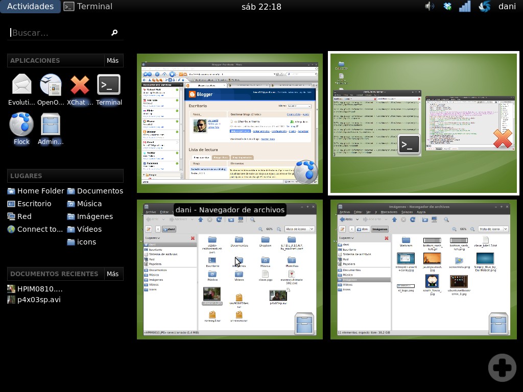Screen dimensions: 523x392
Task: Click the search magnifier icon
Action: [x=114, y=32]
